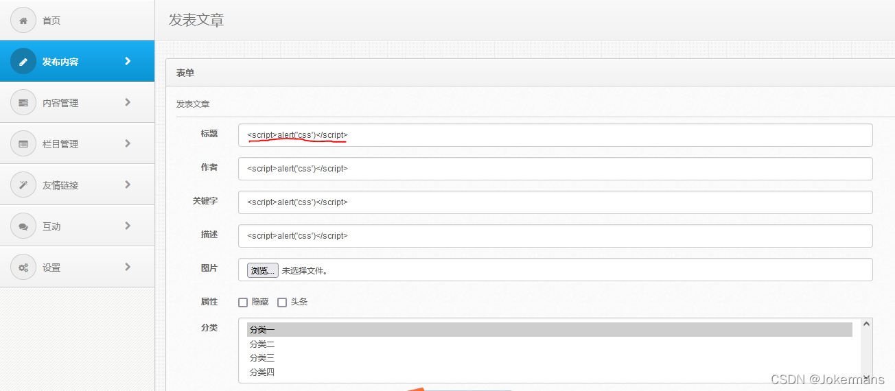Open the 栏目管理 menu item
The image size is (895, 391).
tap(77, 143)
